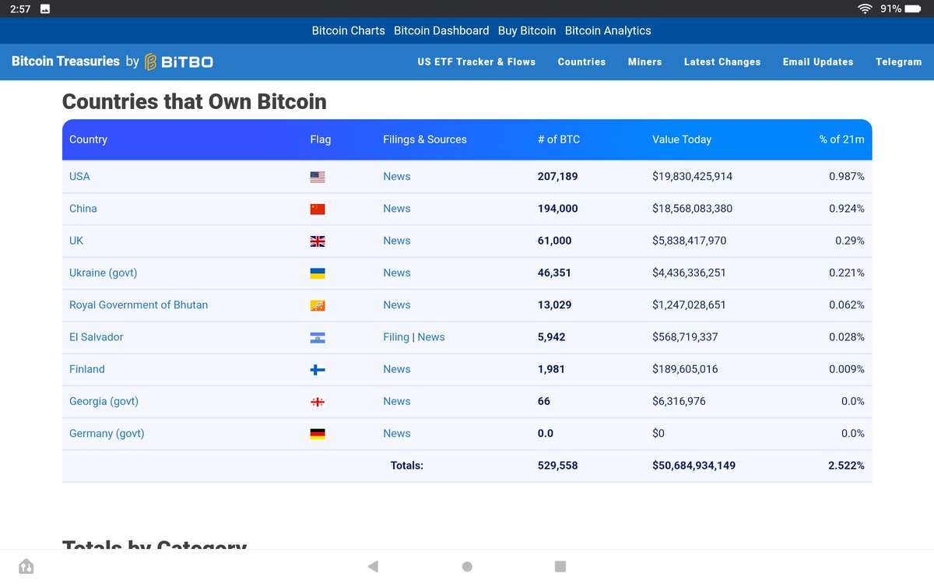
Task: Tap the Android recent apps square button
Action: (560, 566)
